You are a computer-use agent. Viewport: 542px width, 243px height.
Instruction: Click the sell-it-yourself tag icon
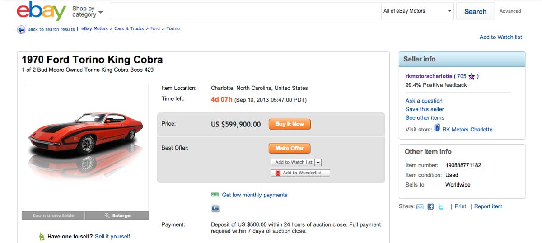coord(42,237)
